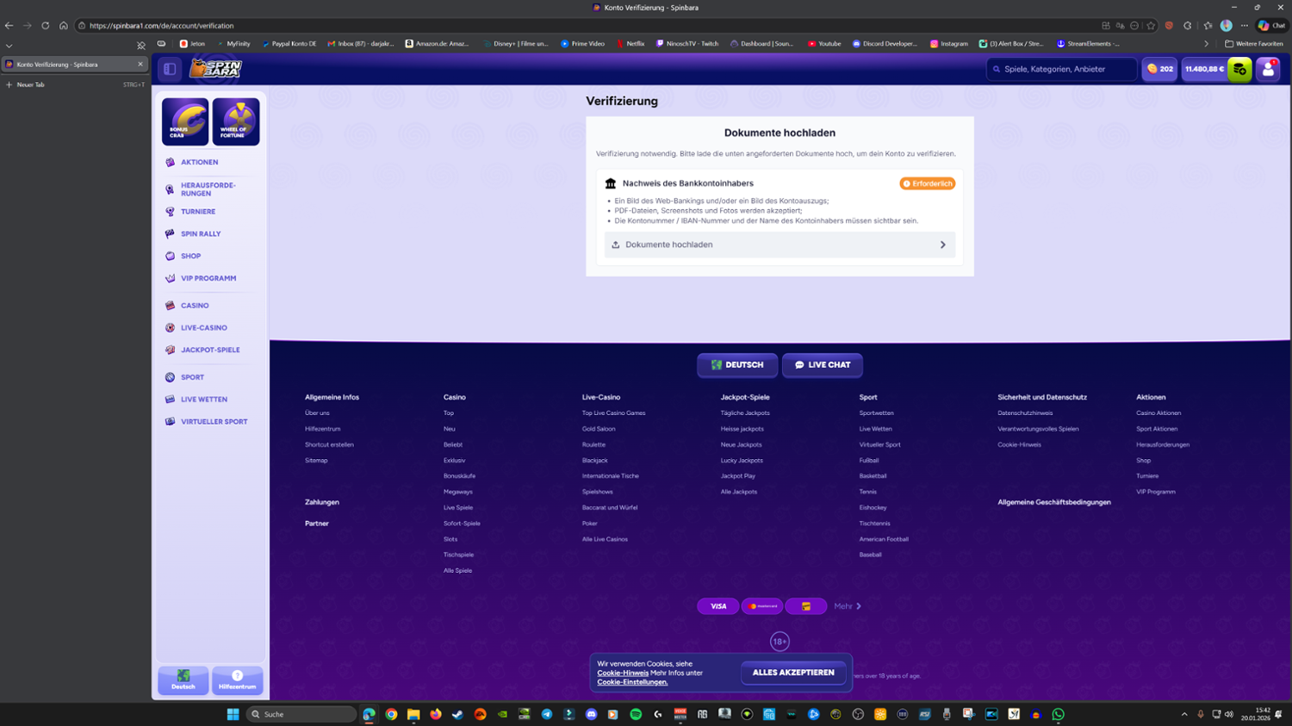1292x726 pixels.
Task: Open the user profile avatar icon
Action: pos(1268,69)
